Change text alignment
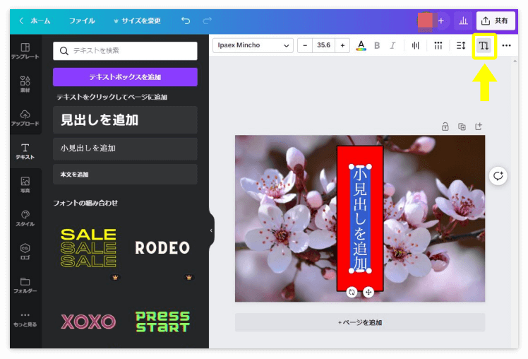528x359 pixels. (x=416, y=45)
